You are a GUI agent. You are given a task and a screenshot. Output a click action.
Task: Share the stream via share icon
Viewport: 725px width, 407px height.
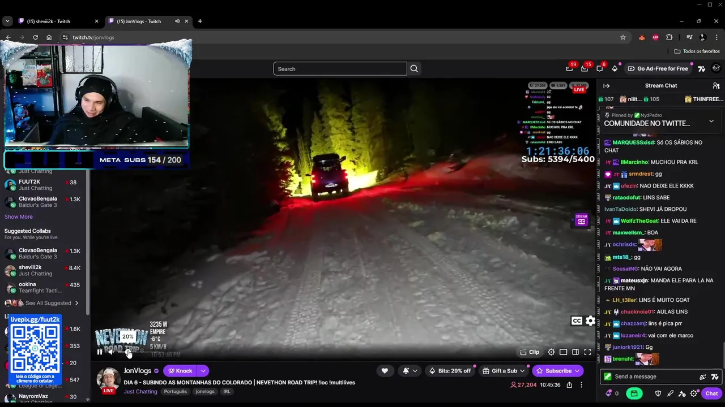(569, 385)
